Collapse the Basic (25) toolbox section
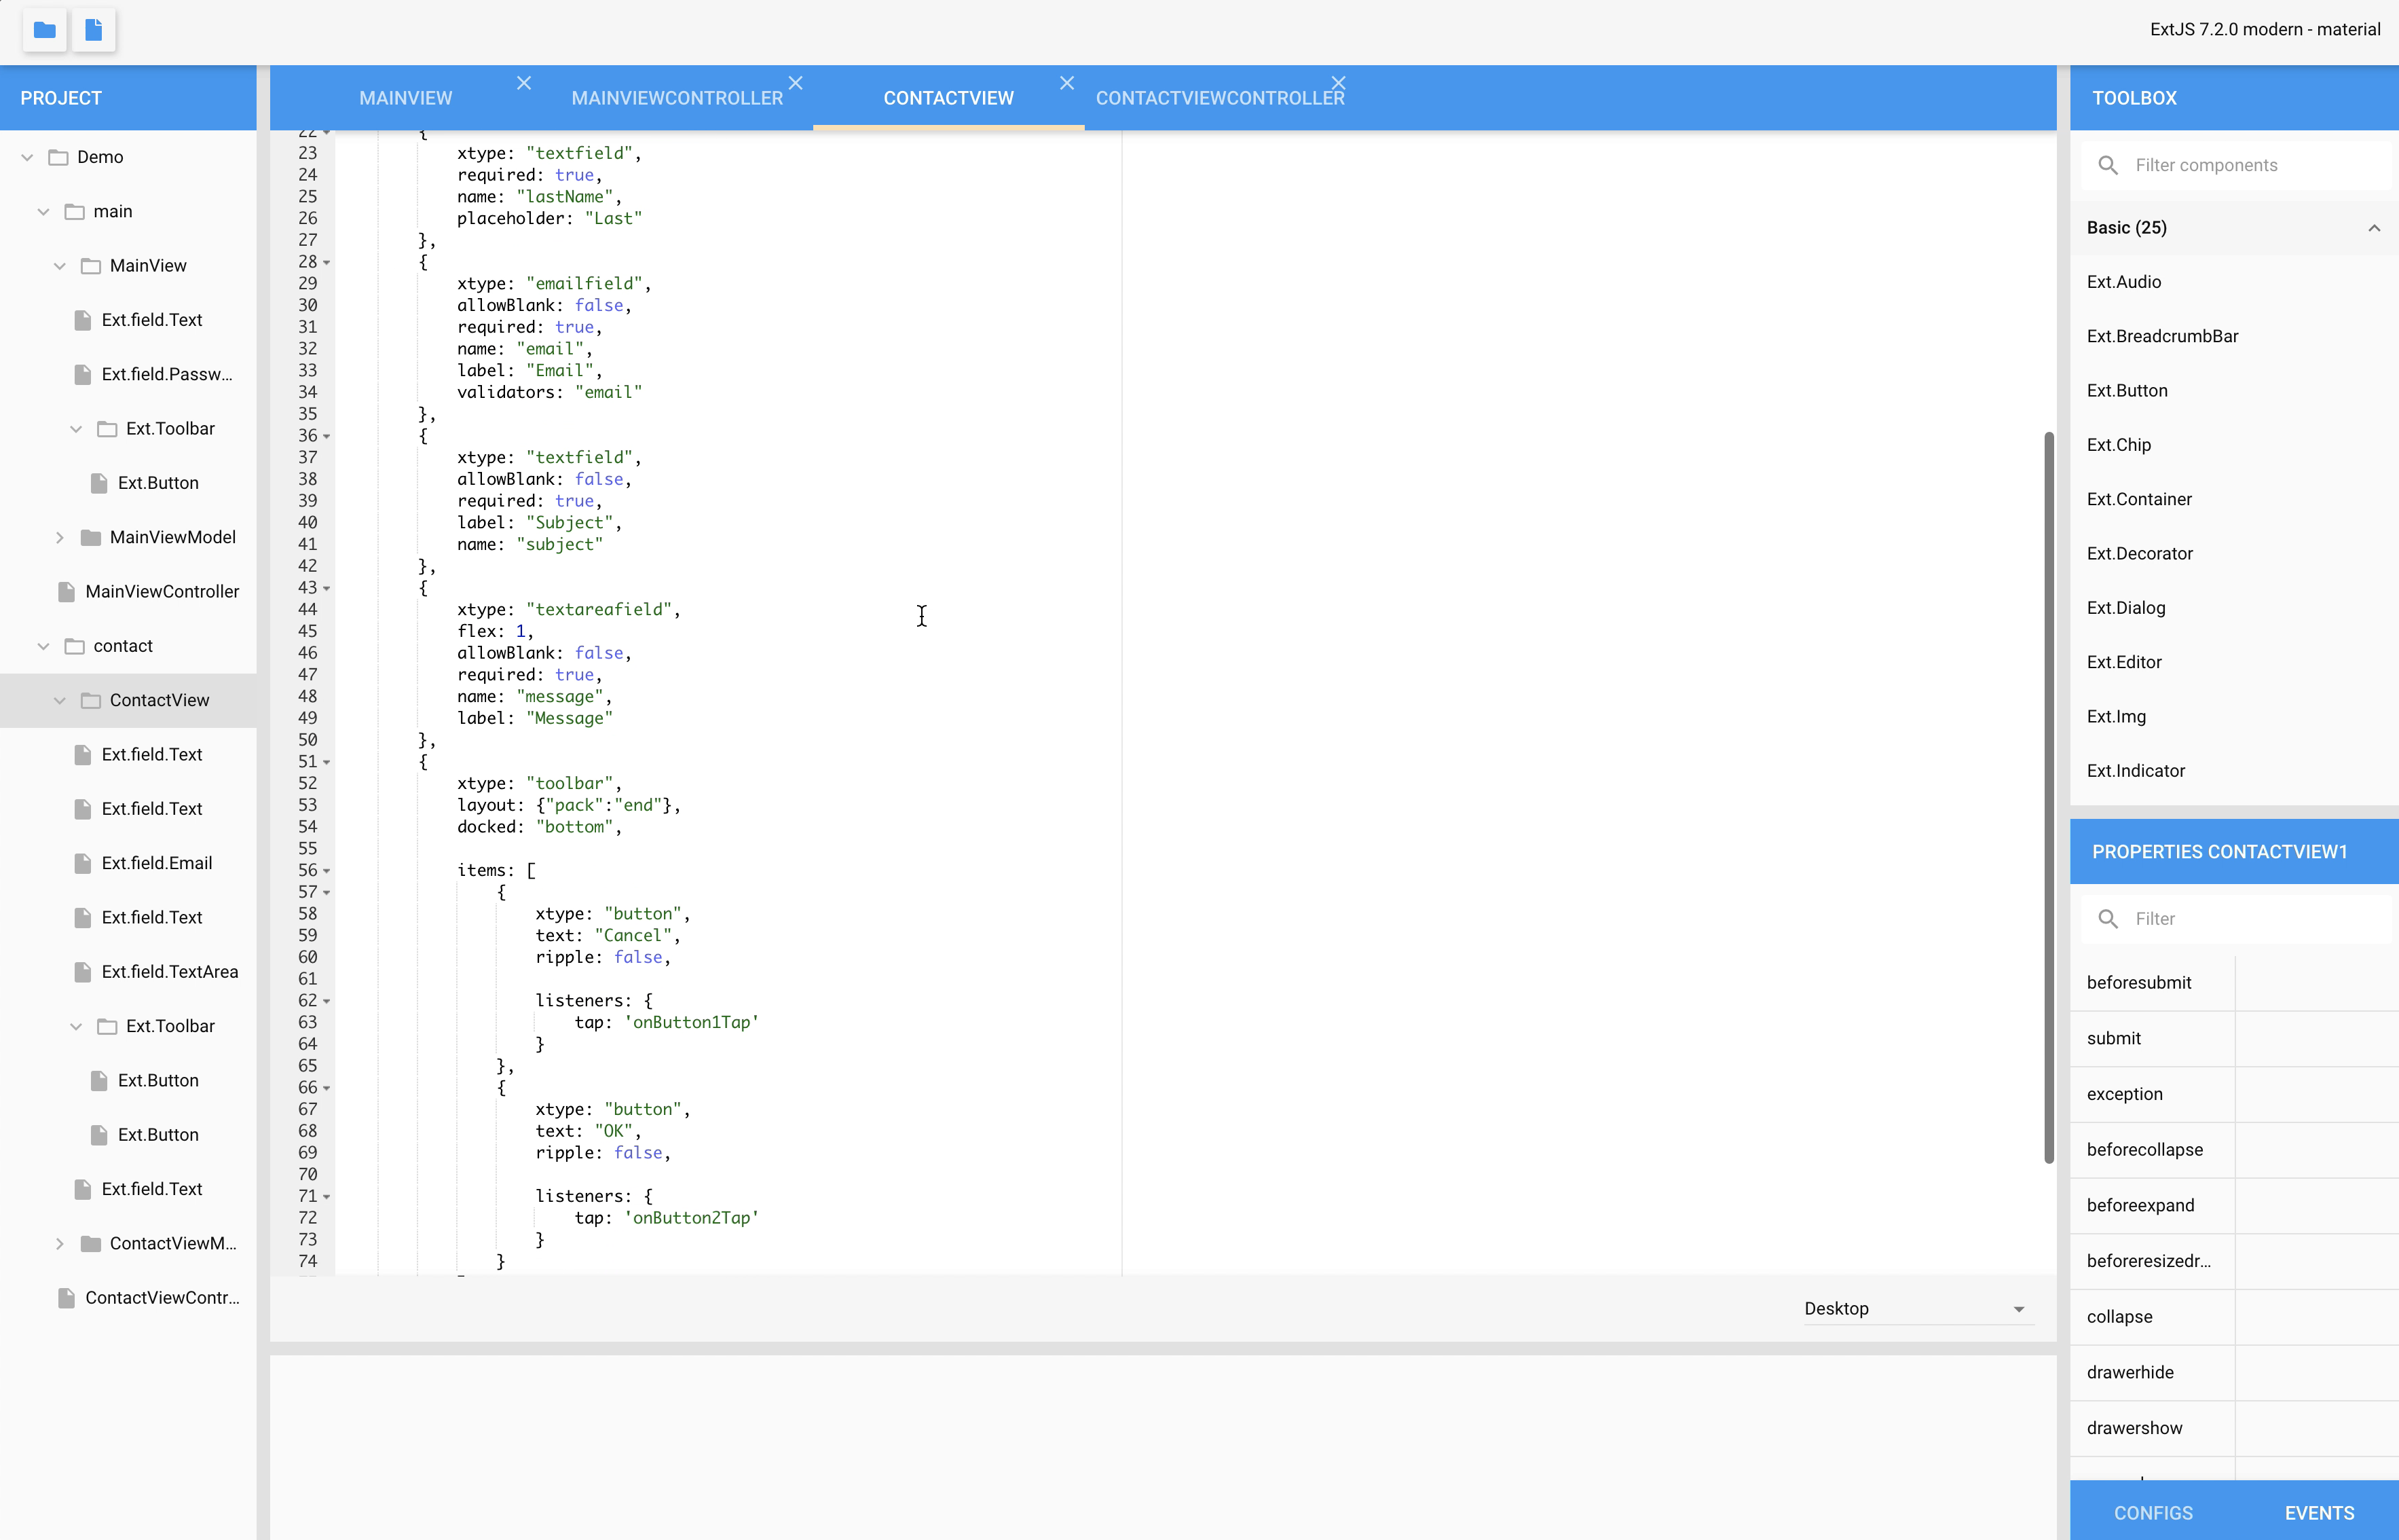Image resolution: width=2399 pixels, height=1540 pixels. coord(2373,228)
